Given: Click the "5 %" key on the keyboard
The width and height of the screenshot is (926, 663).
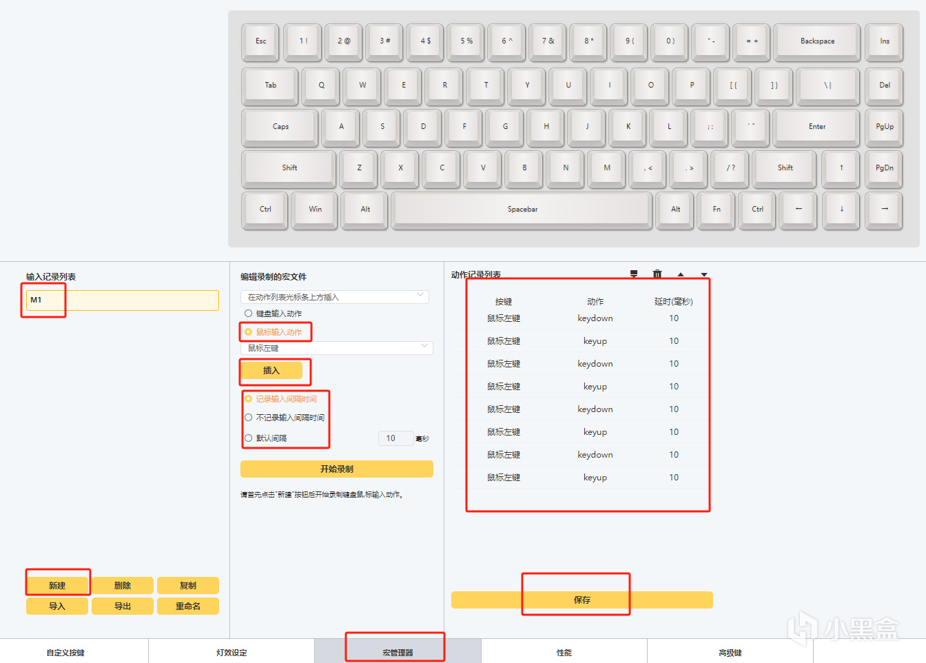Looking at the screenshot, I should pos(466,41).
